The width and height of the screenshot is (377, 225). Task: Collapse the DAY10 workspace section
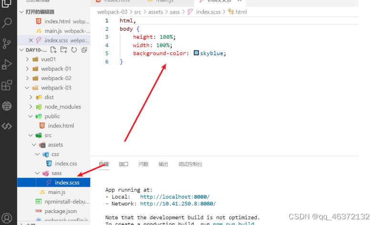click(21, 50)
